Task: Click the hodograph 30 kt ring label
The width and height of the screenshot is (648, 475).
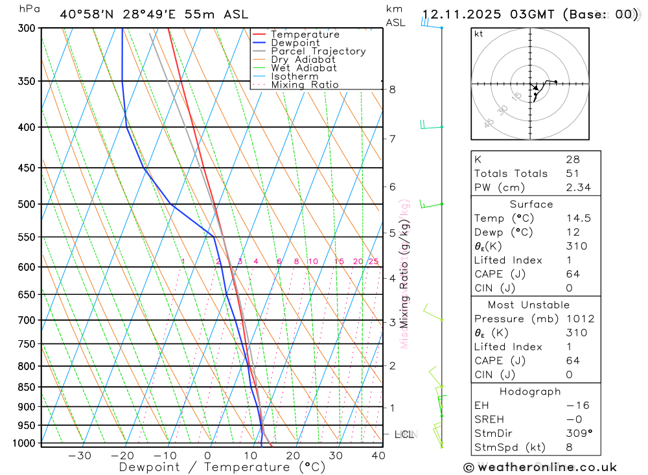Action: tap(502, 110)
